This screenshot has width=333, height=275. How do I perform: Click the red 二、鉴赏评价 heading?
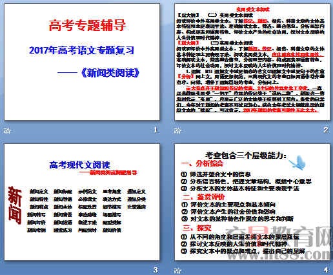coord(203,197)
